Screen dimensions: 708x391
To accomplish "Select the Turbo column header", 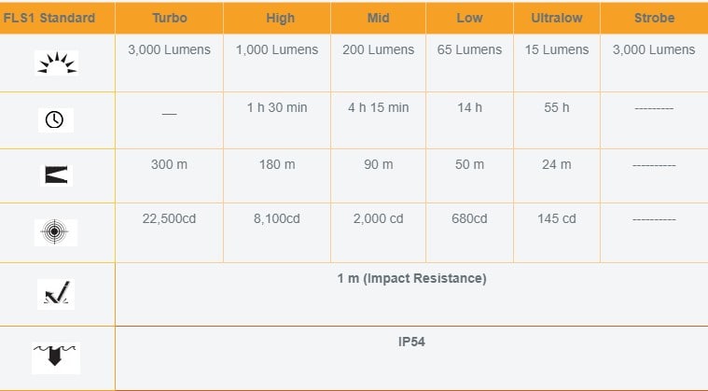I will (x=170, y=18).
